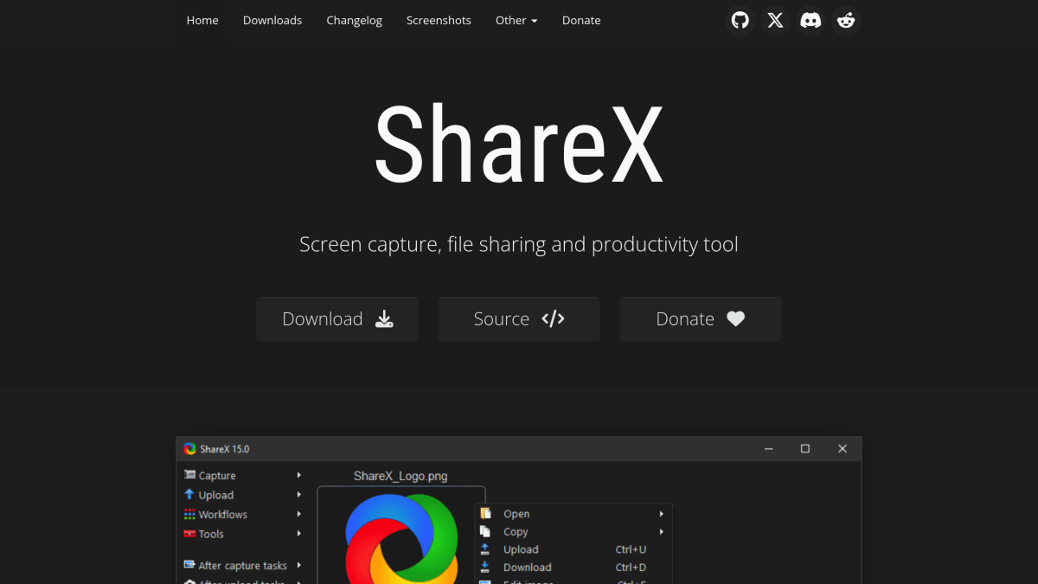Image resolution: width=1038 pixels, height=584 pixels.
Task: Choose Copy from the context menu
Action: click(x=516, y=531)
